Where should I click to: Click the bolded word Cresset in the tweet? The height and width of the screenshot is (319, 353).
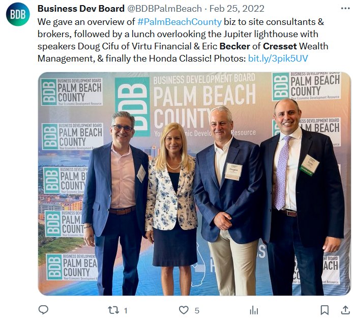[280, 46]
